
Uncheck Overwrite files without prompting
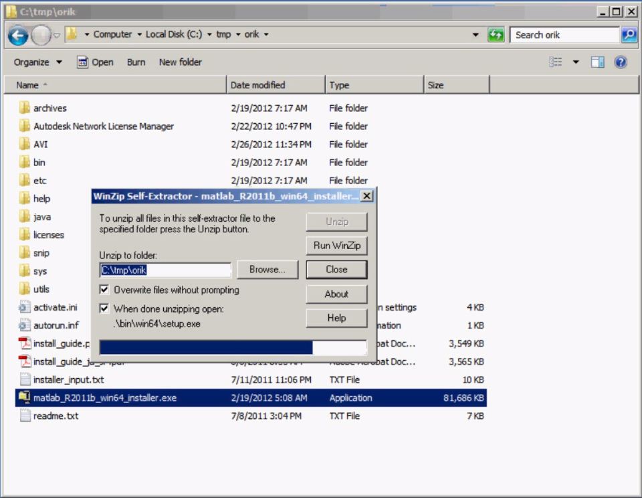(x=104, y=290)
